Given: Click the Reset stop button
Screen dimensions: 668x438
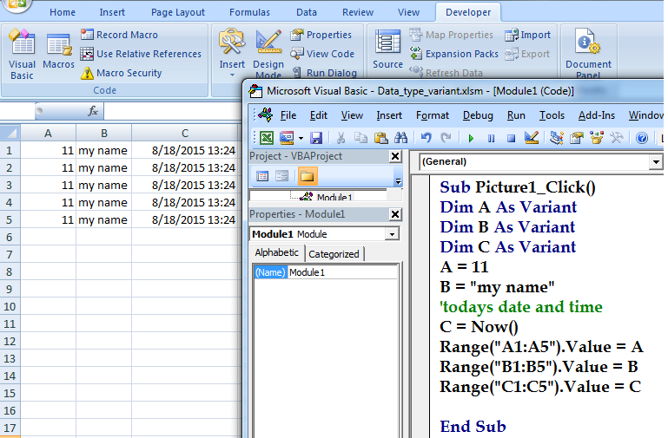Looking at the screenshot, I should (512, 138).
